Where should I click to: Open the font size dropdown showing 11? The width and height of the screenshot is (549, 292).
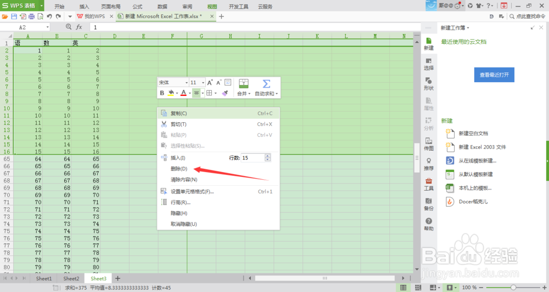[x=203, y=82]
